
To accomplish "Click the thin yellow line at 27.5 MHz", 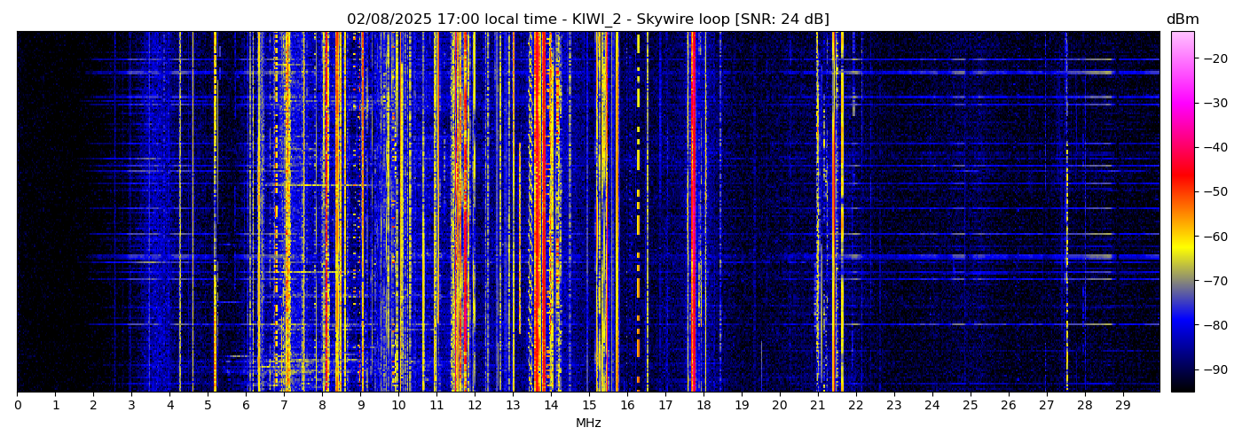I will 1066,213.
